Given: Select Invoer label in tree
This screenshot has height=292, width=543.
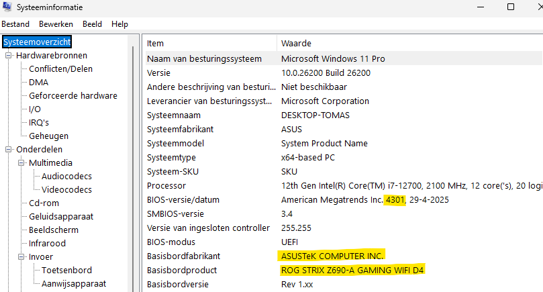Looking at the screenshot, I should click(x=41, y=256).
